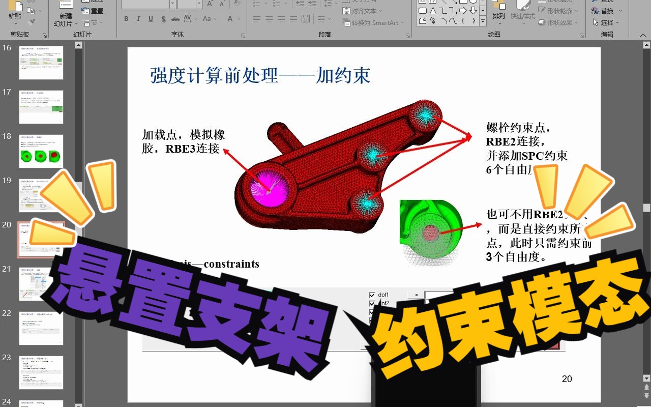Toggle Strikethrough formatting
This screenshot has width=651, height=407.
(x=175, y=19)
